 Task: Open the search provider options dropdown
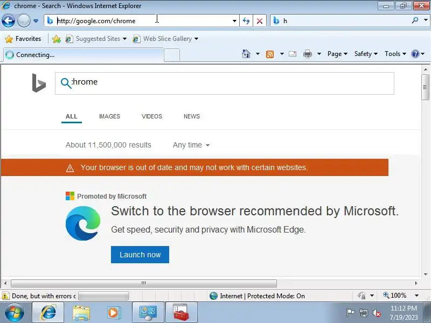tap(426, 20)
